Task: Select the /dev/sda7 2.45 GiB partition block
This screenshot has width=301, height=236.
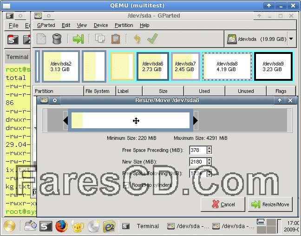Action: (x=185, y=66)
